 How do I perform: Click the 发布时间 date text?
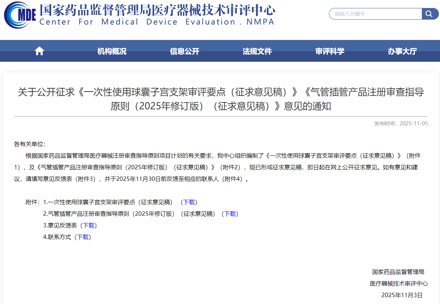click(402, 123)
